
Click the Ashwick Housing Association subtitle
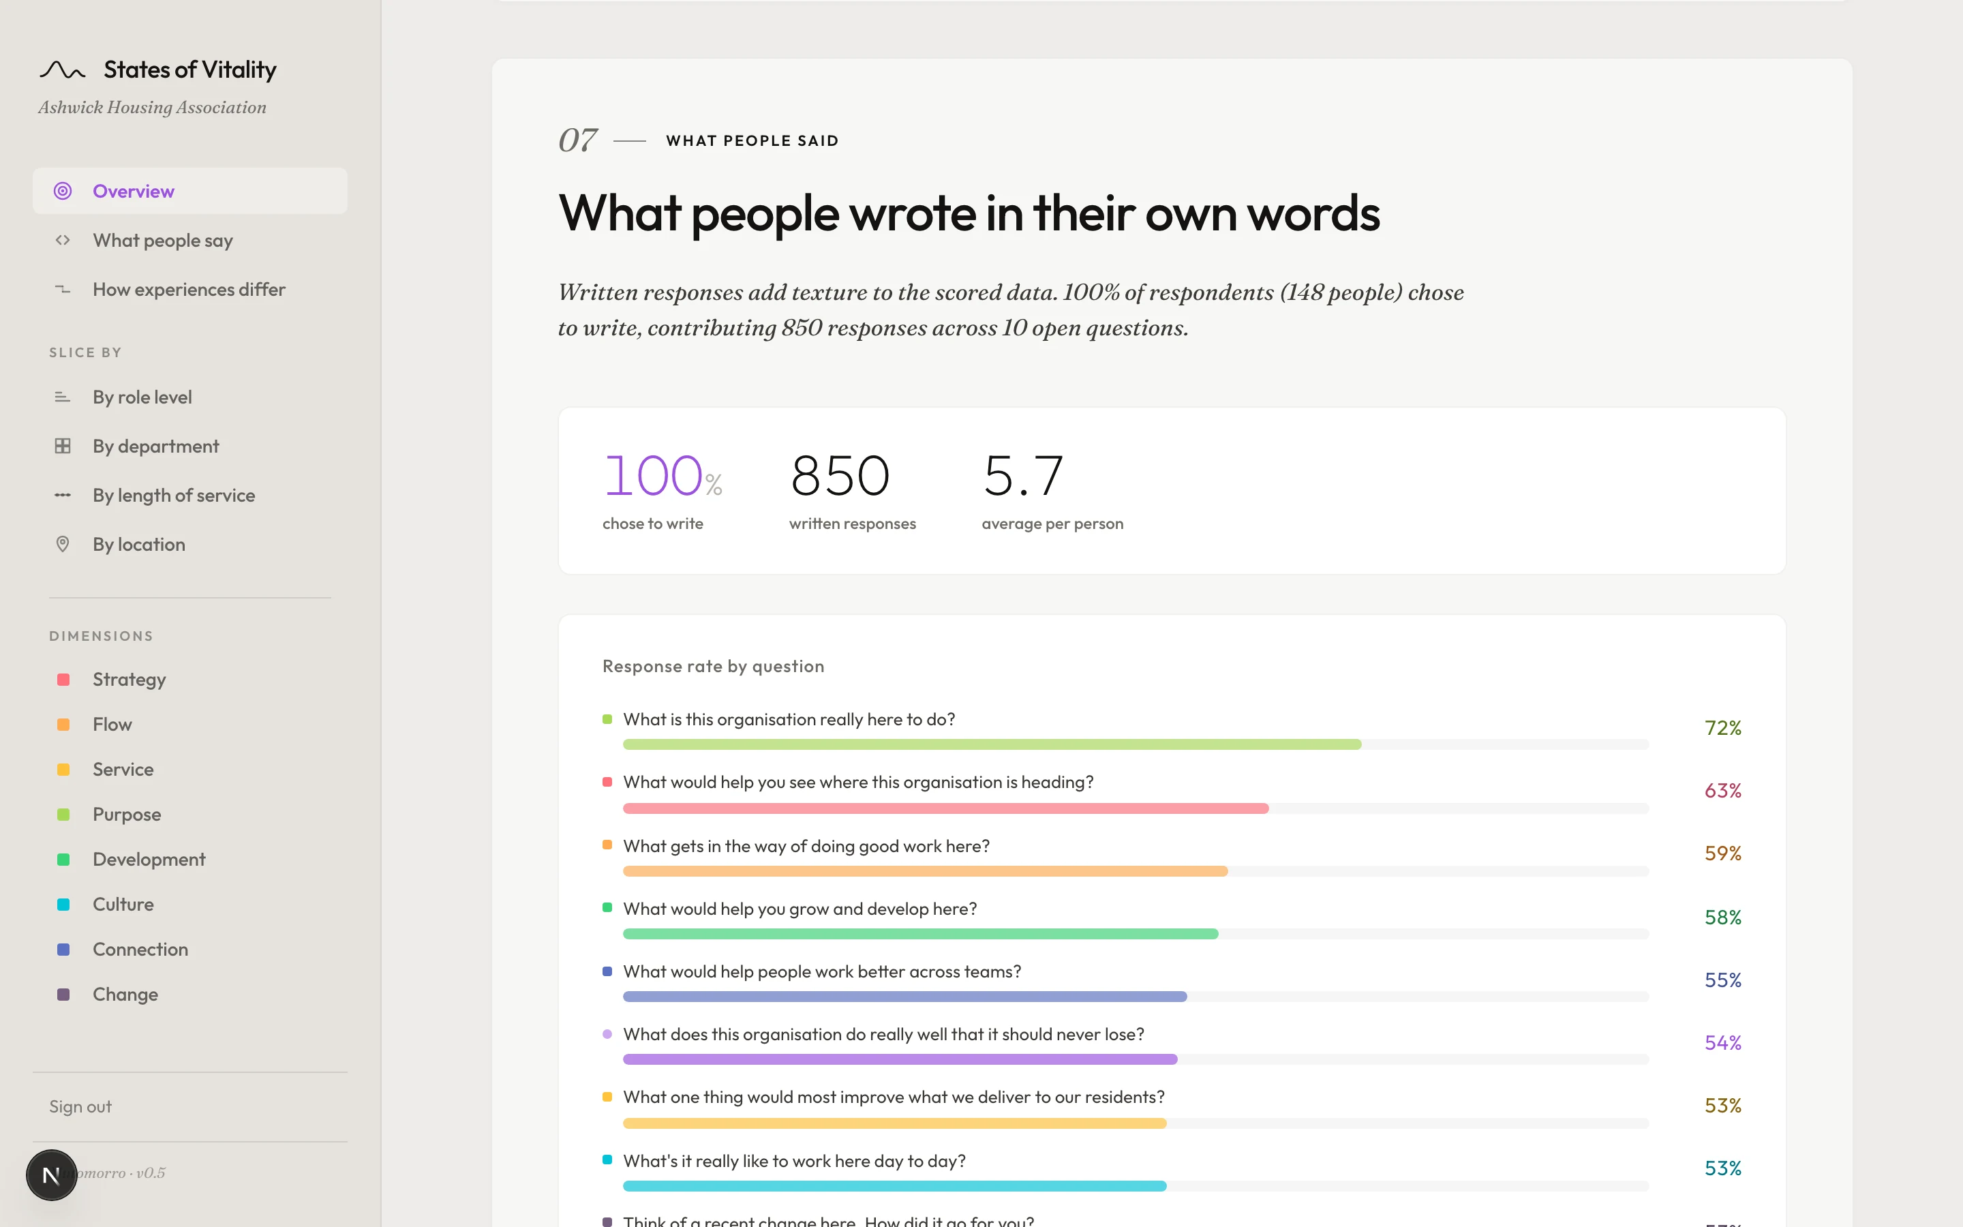pos(153,107)
